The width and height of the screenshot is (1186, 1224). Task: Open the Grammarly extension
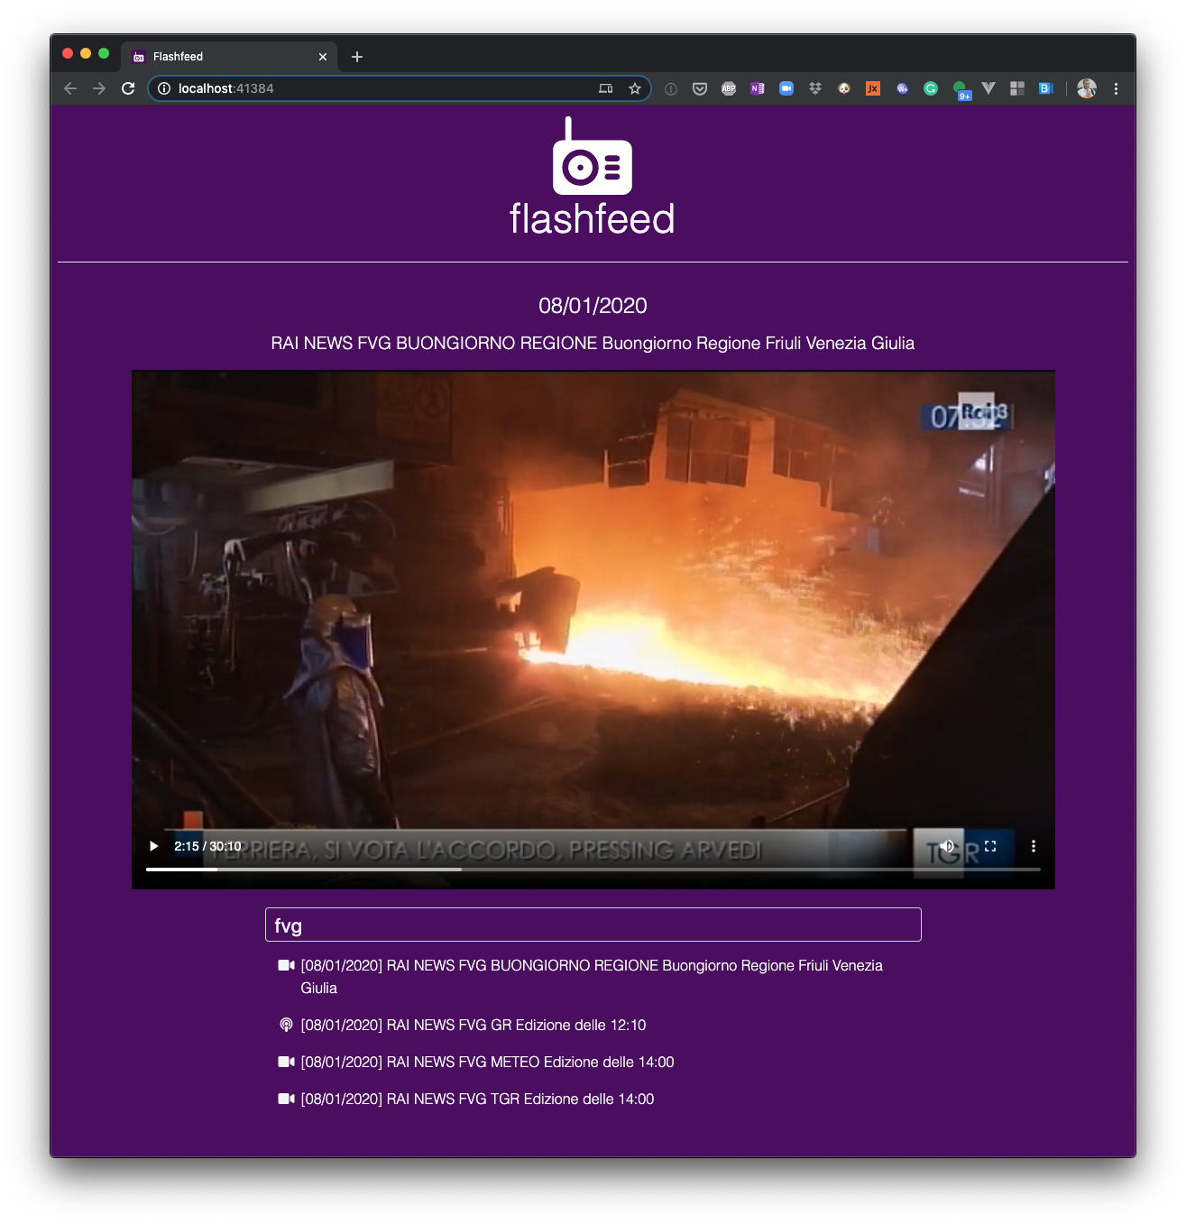pos(931,88)
